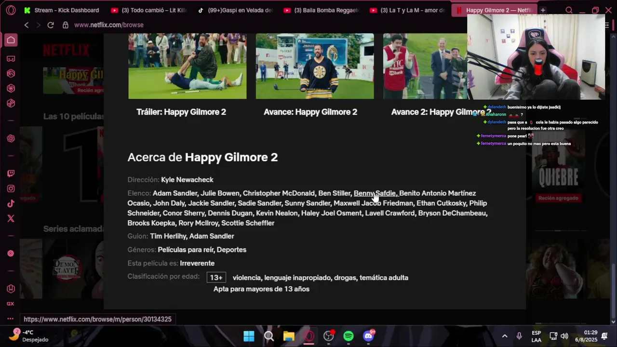Open Bryson DeChambeau cast link
Viewport: 617px width, 347px height.
[x=453, y=213]
